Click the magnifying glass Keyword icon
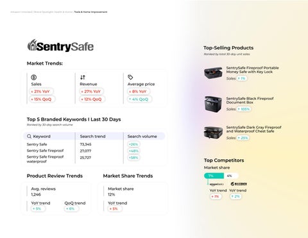Viewport: 308px width, 238px height. (29, 136)
